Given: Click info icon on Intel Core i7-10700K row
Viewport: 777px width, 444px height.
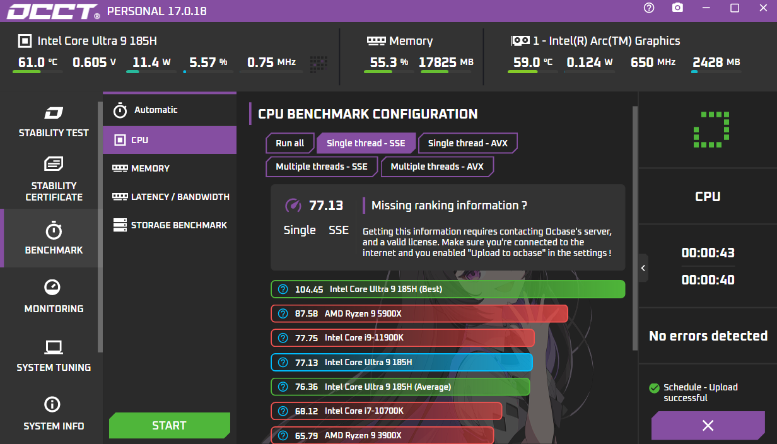Looking at the screenshot, I should 283,411.
